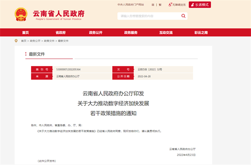Open 无障碍浏览 accessibility mode
This screenshot has height=165, width=251.
pyautogui.click(x=177, y=5)
